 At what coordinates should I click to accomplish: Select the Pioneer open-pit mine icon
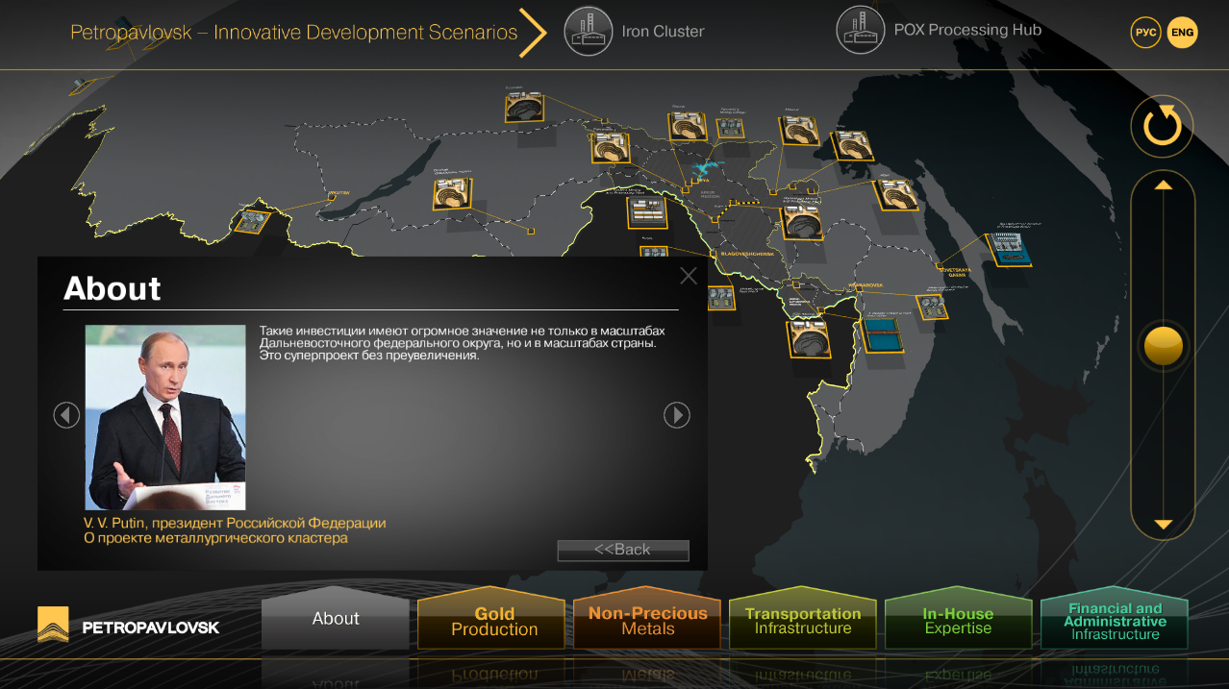click(688, 127)
